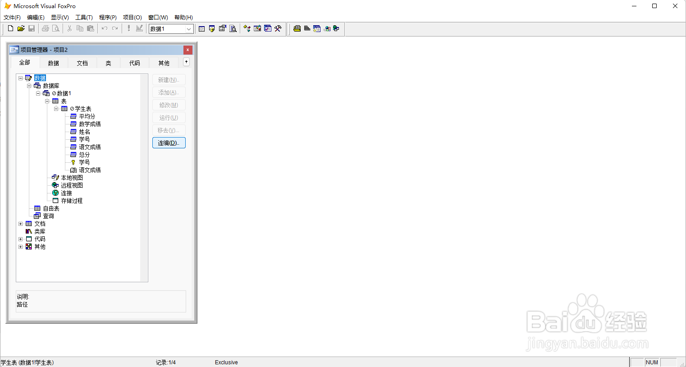Collapse the 数据 root tree node
This screenshot has height=367, width=686.
20,78
